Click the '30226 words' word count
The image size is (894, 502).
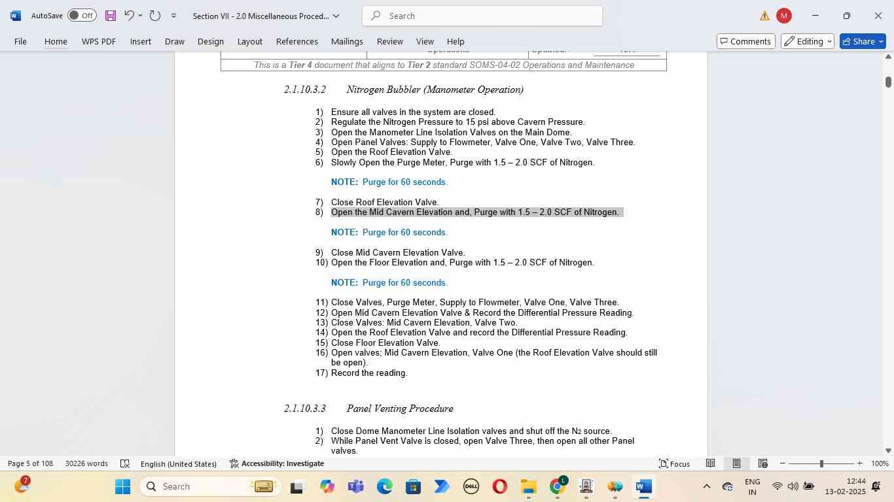tap(86, 463)
